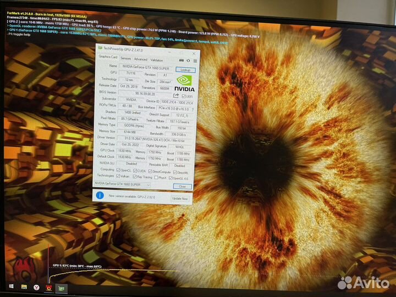Open the GPU-Z hamburger menu icon

pos(195,61)
